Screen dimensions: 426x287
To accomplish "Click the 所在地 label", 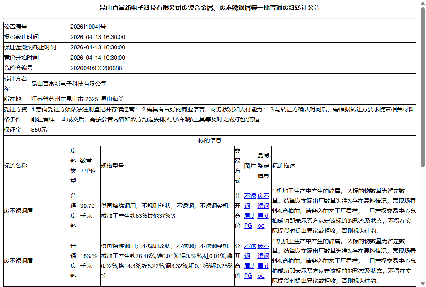I will tap(12, 99).
